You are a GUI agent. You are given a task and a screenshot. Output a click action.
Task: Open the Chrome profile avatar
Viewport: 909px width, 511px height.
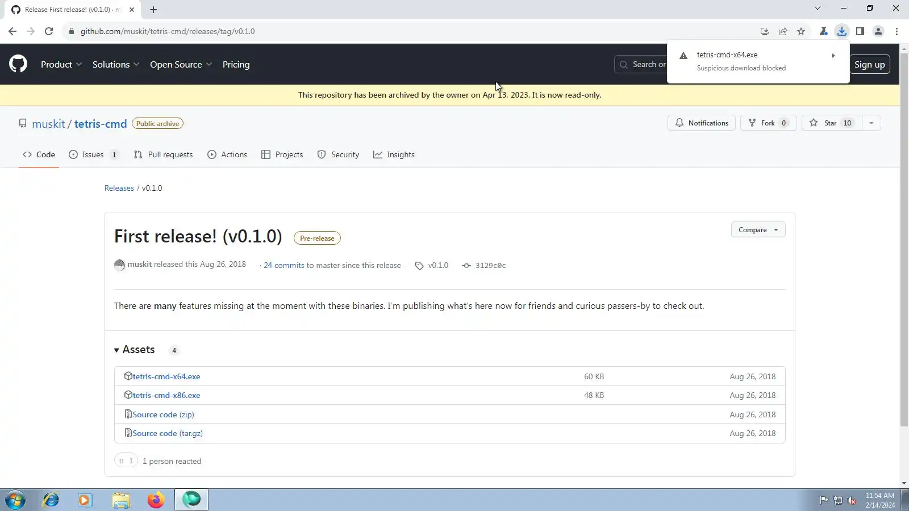coord(878,31)
